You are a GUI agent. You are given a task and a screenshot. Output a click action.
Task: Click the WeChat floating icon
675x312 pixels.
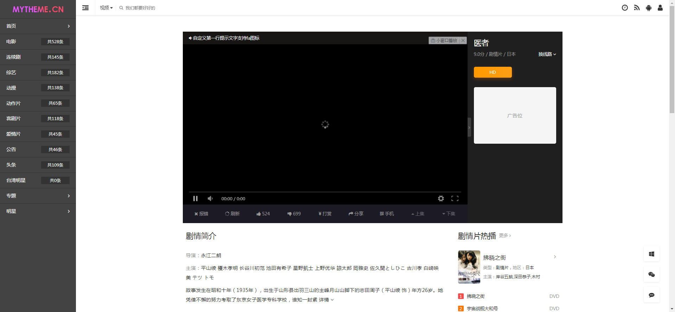click(x=651, y=274)
